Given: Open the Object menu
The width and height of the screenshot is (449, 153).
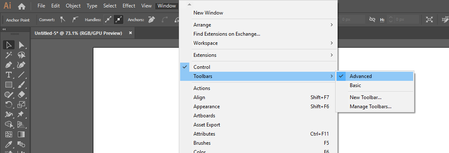Looking at the screenshot, I should [73, 6].
